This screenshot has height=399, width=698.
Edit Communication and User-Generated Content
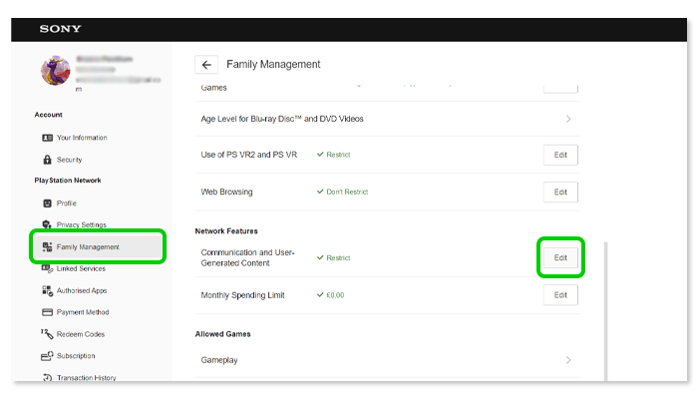[560, 257]
